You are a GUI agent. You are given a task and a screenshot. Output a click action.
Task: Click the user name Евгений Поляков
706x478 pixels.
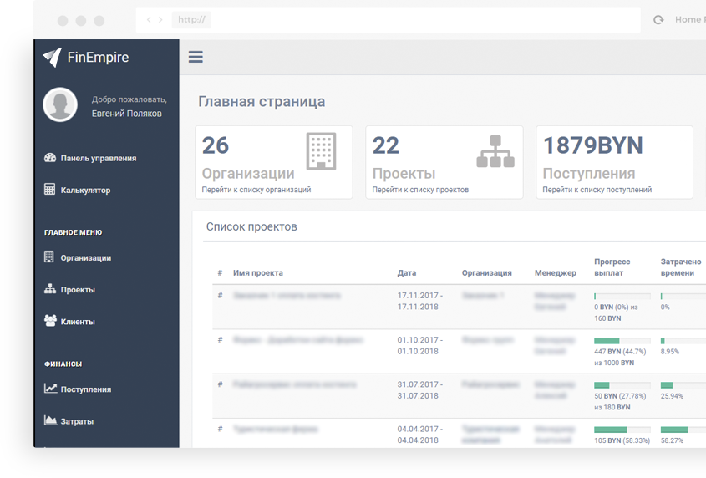(126, 114)
